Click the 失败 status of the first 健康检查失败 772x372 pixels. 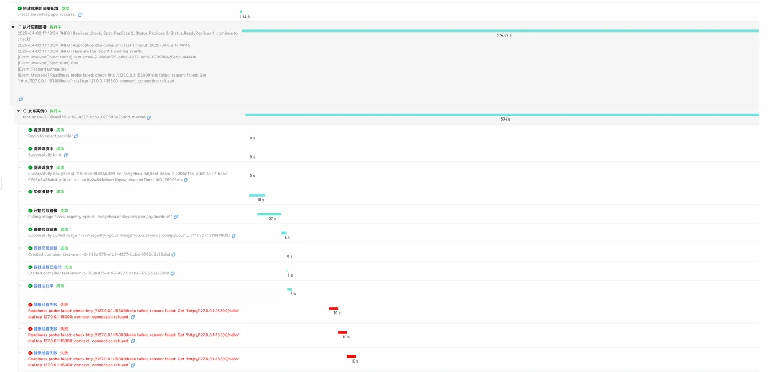click(64, 305)
